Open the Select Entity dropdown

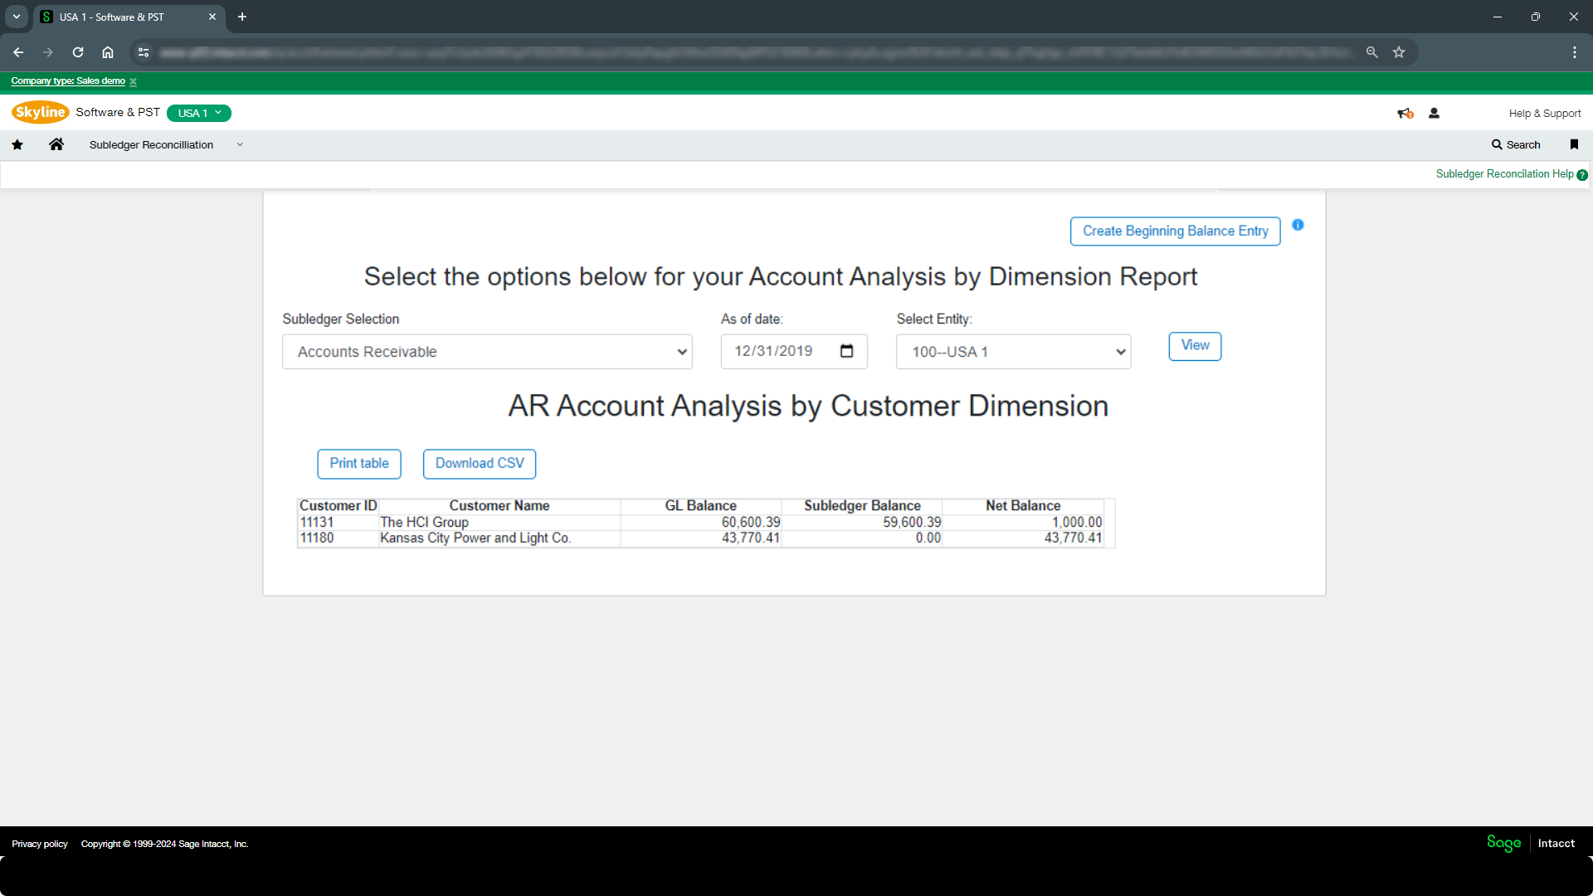tap(1013, 352)
